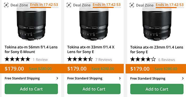Add Tokina 23mm lens to cart
The height and width of the screenshot is (97, 186).
157,89
